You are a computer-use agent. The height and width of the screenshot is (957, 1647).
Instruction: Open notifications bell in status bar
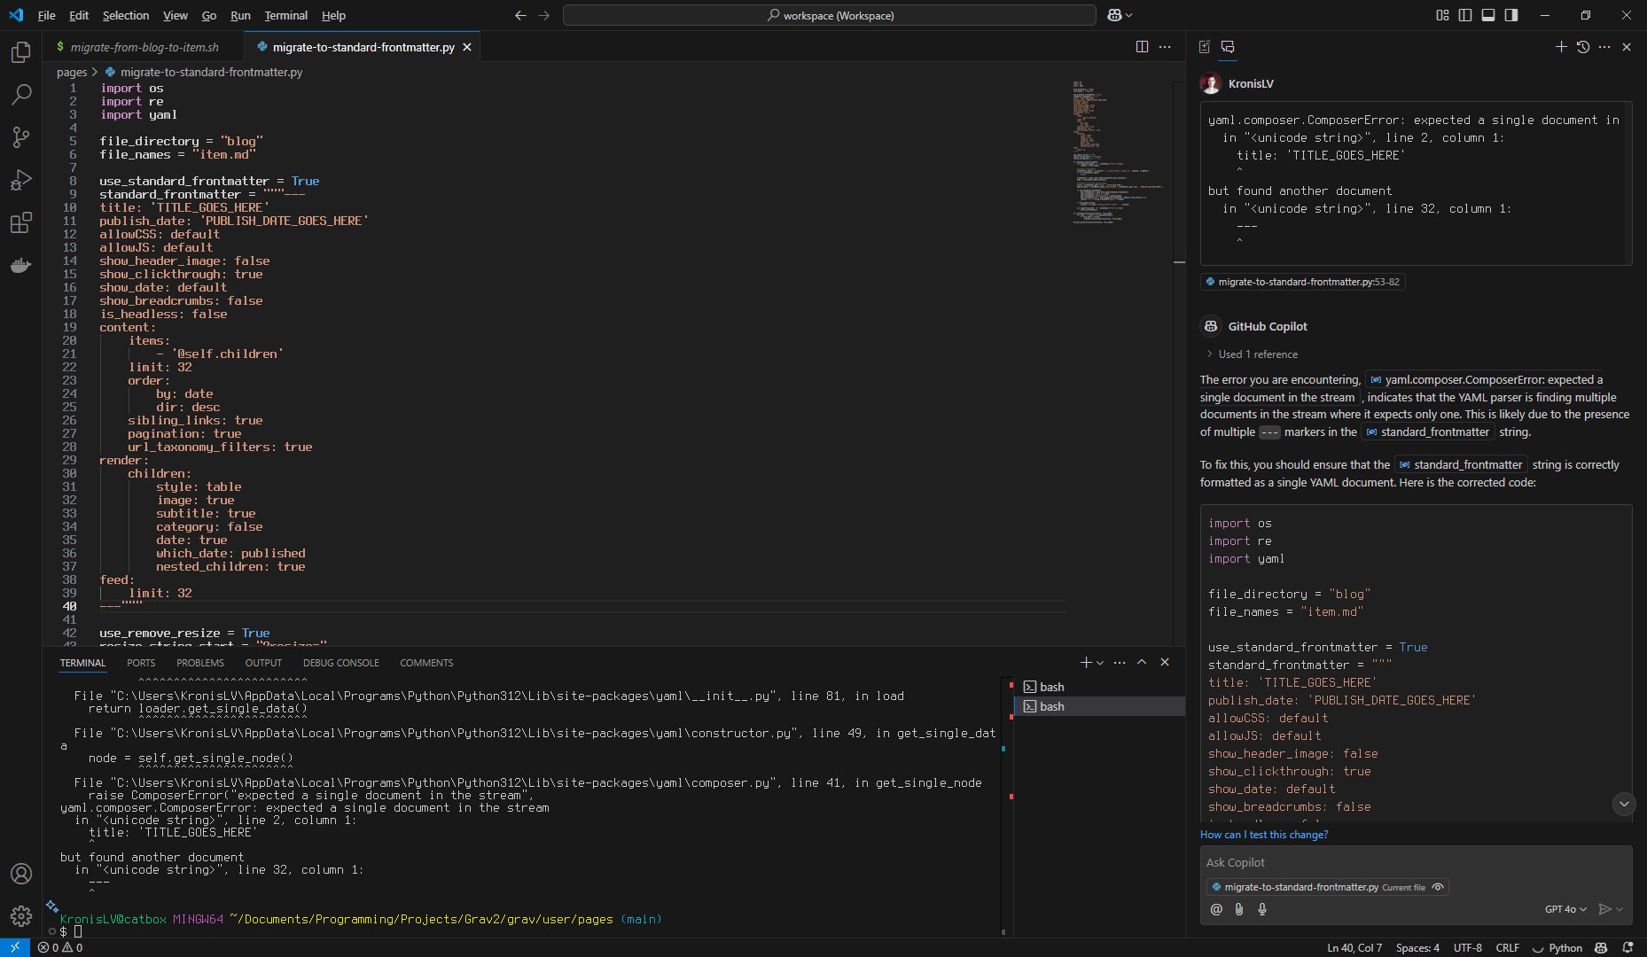(1627, 947)
